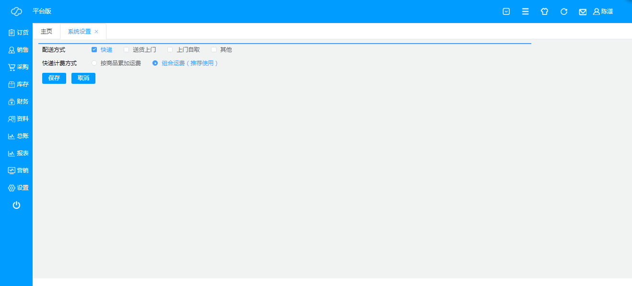Select 按商品累加运费 radio option

(x=94, y=63)
